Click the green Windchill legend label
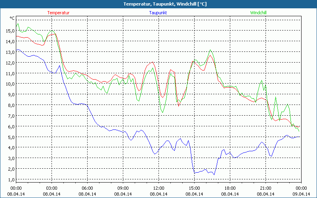Viewport: 317px width, 198px height. (258, 13)
